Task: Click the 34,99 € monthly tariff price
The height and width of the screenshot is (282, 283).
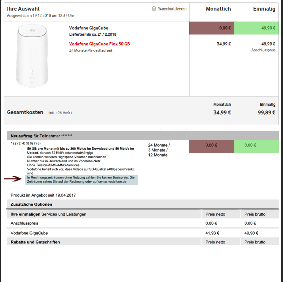Action: coord(224,44)
